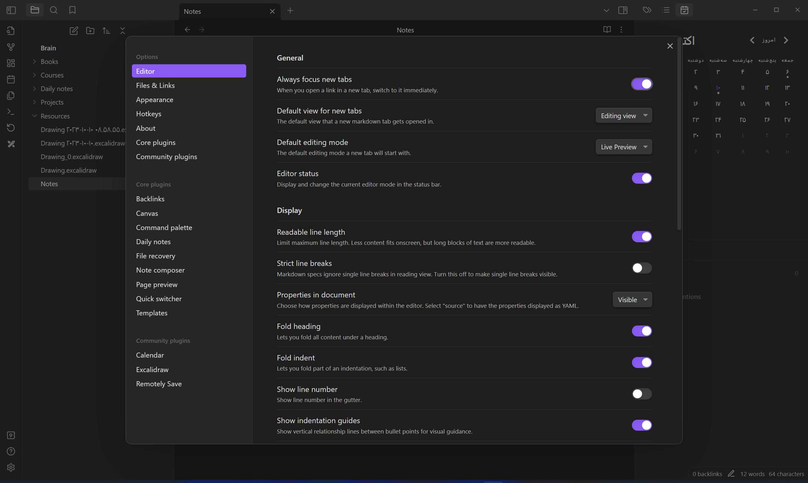Click the help question mark icon
The width and height of the screenshot is (808, 483).
pyautogui.click(x=11, y=451)
